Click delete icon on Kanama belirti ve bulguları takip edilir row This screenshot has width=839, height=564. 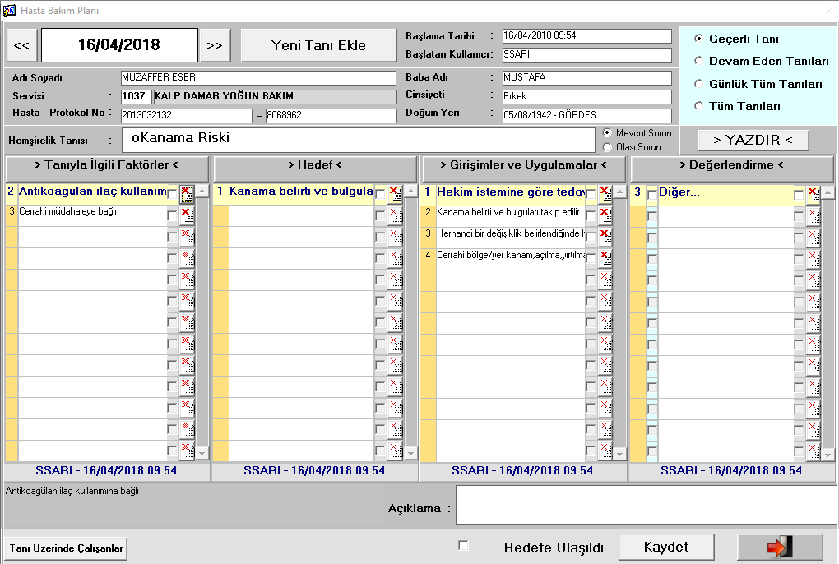pyautogui.click(x=605, y=215)
